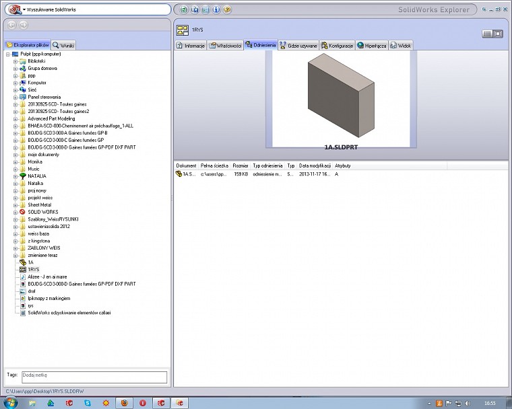Click the Wyszukiwanie SolidWorks search box

click(x=88, y=9)
